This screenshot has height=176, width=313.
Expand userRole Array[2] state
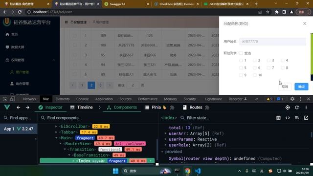click(165, 145)
